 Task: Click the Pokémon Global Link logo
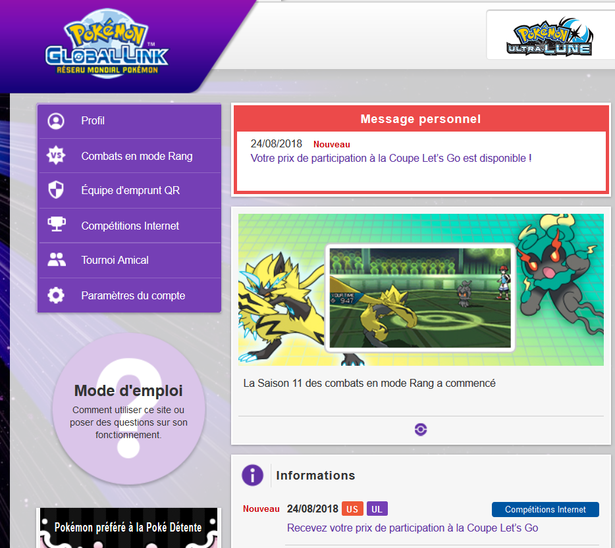click(x=107, y=43)
